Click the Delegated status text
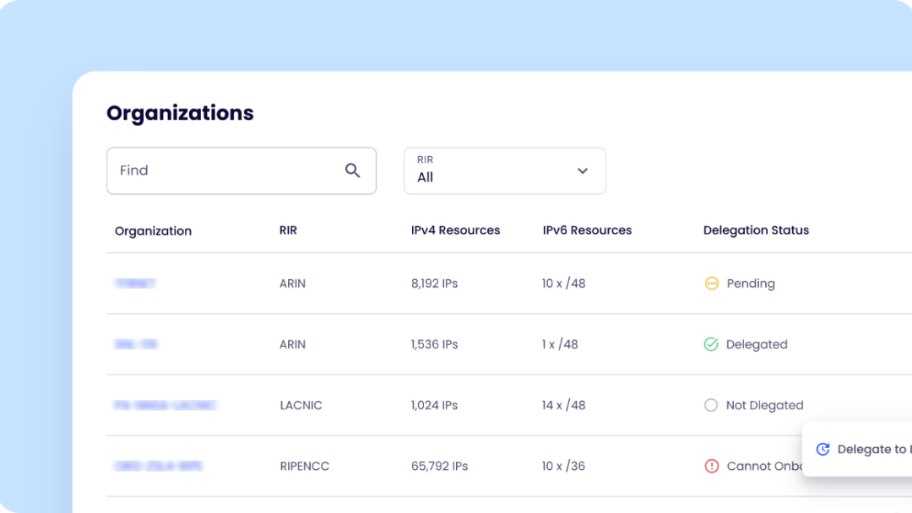 pos(757,344)
